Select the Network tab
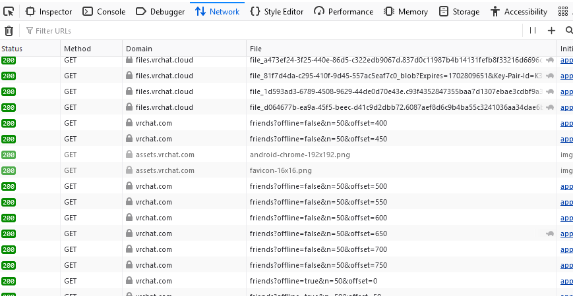573x296 pixels. [x=217, y=12]
